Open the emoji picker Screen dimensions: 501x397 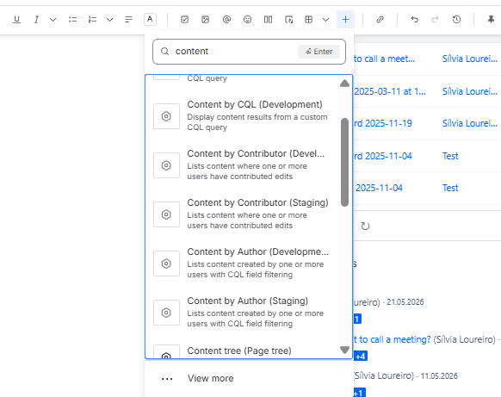pos(247,20)
